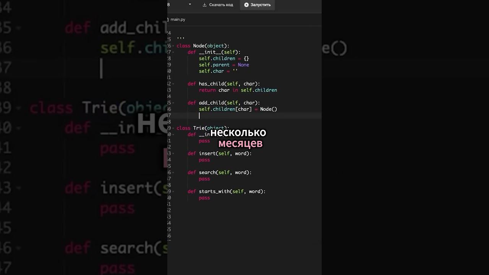Download the code via Скачать код
The height and width of the screenshot is (275, 489).
point(218,5)
